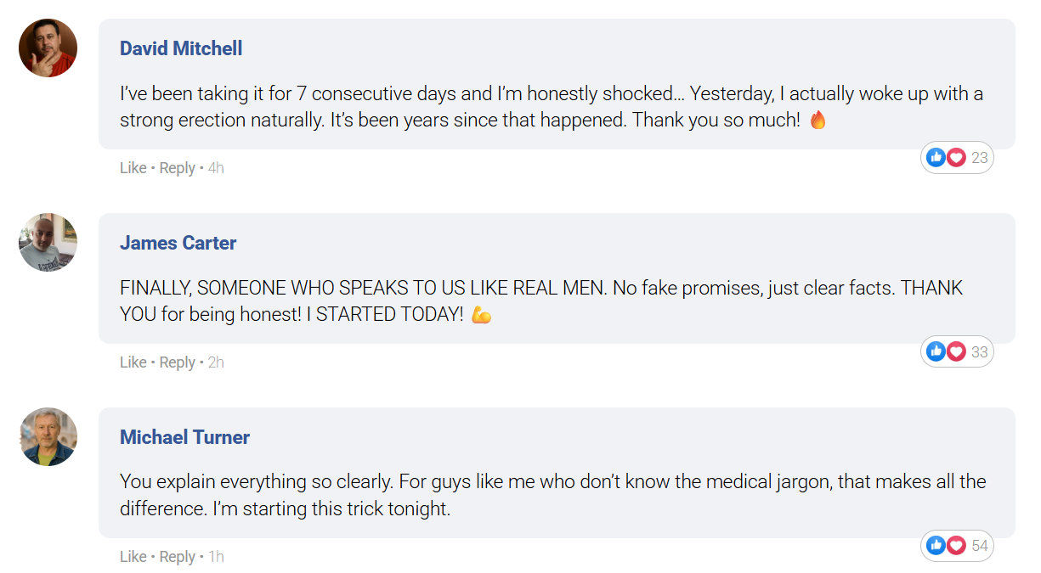Image resolution: width=1041 pixels, height=573 pixels.
Task: Open James Carter's profile name link
Action: point(178,243)
